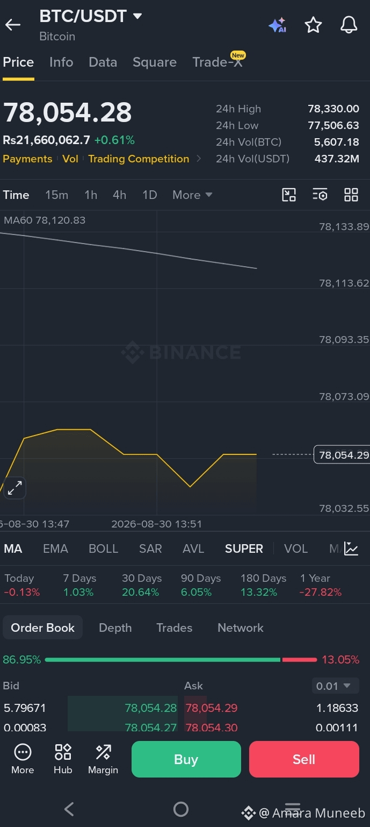The image size is (370, 827).
Task: Tap the Rs21,660,062.7 converted price
Action: click(46, 140)
